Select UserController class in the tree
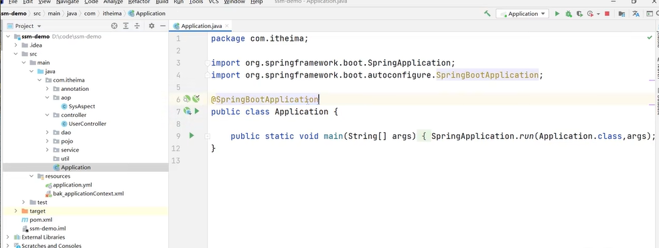The height and width of the screenshot is (248, 659). [x=88, y=124]
